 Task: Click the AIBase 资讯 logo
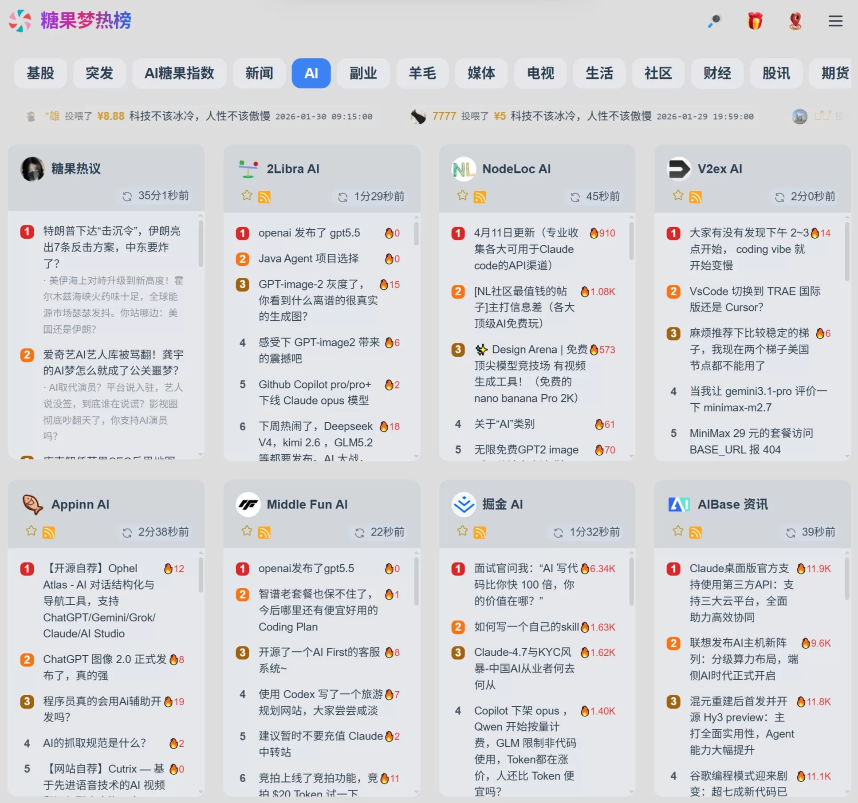tap(679, 504)
